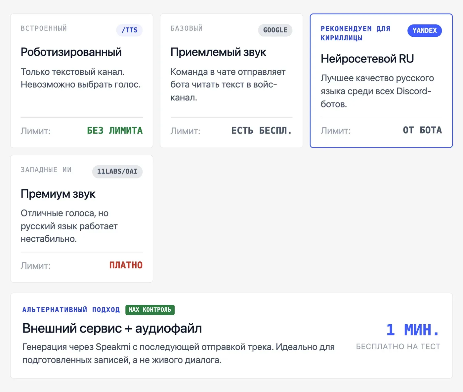
Task: Click the 11LABS/OAI badge
Action: (x=117, y=172)
